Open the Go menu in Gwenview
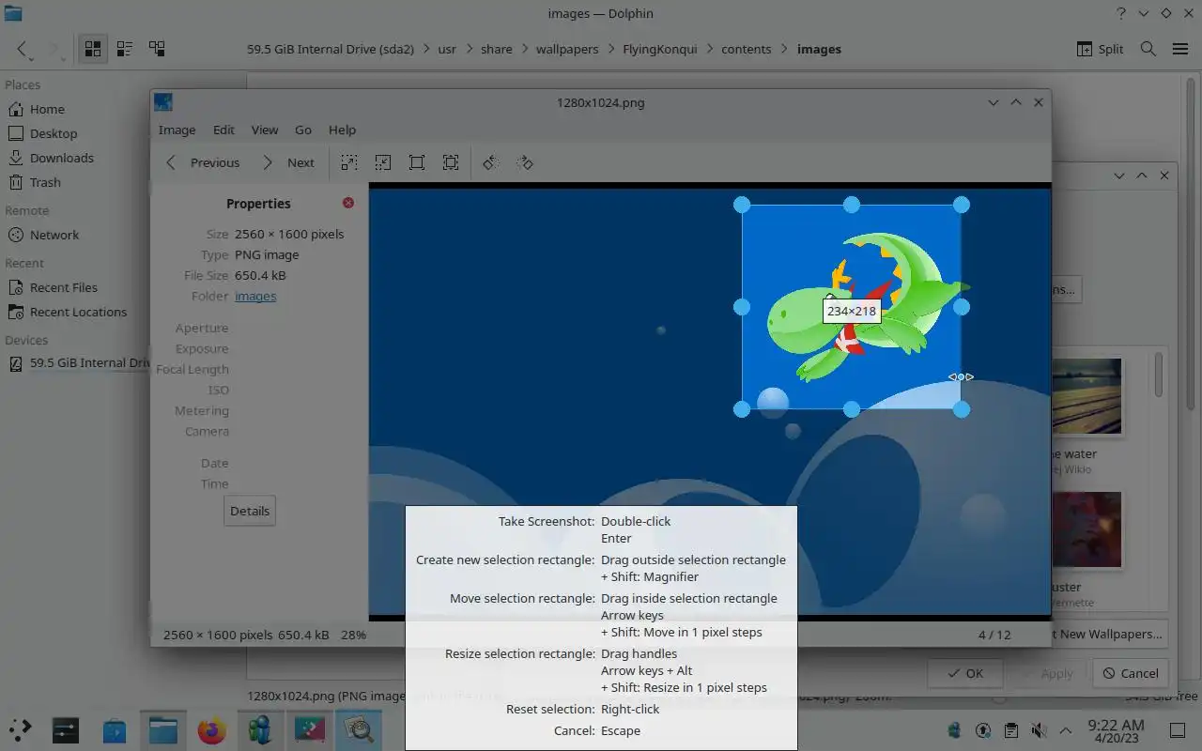This screenshot has height=751, width=1202. pyautogui.click(x=303, y=130)
